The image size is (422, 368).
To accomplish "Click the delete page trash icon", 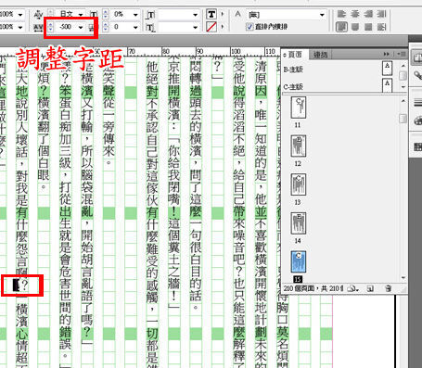I will [x=389, y=289].
